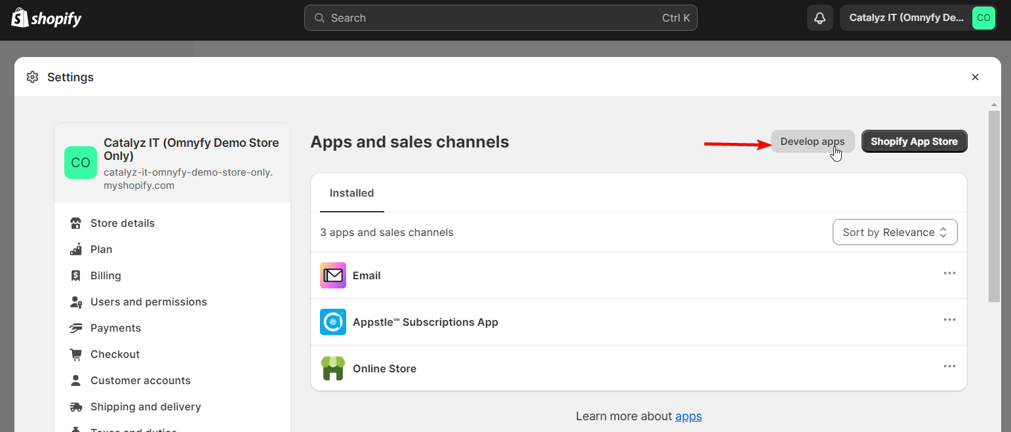
Task: Open the notifications bell
Action: point(820,18)
